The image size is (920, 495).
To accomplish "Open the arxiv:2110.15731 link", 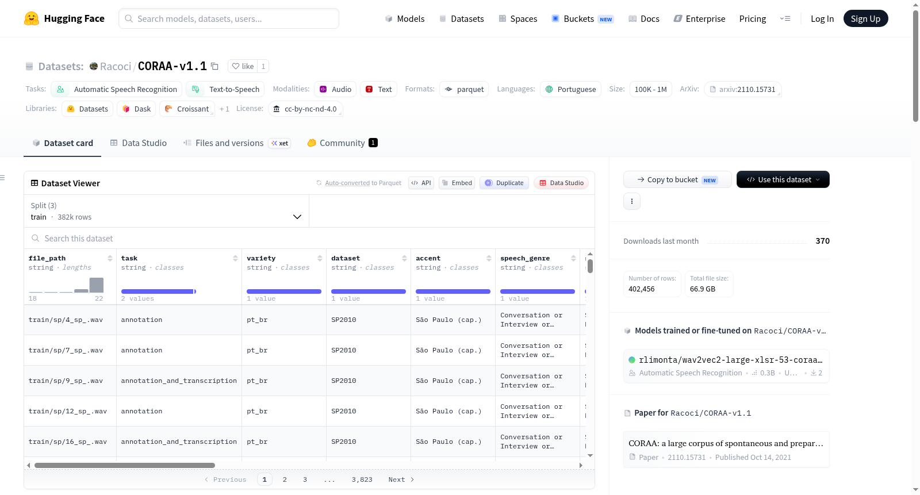I will tap(742, 89).
